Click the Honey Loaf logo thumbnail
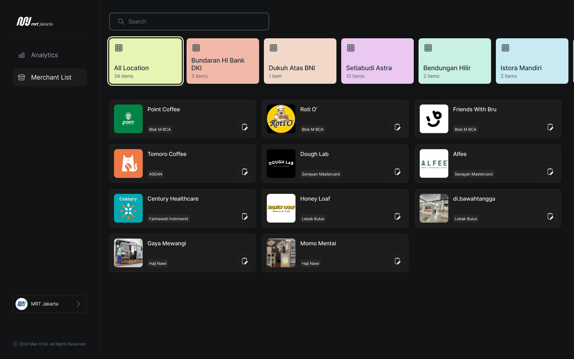The width and height of the screenshot is (574, 359). [x=281, y=208]
